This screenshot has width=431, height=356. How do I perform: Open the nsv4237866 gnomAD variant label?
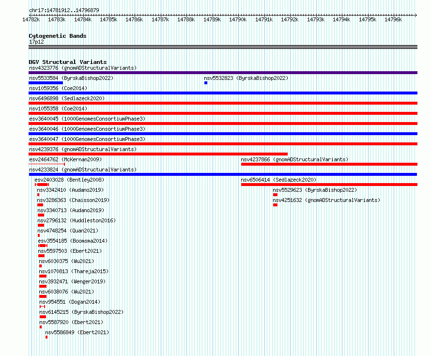point(294,159)
